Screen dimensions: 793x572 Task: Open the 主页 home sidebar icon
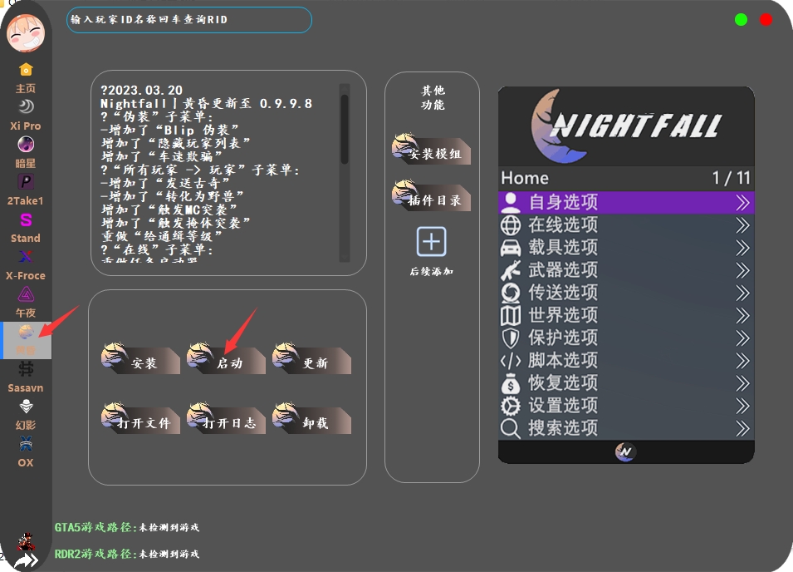26,76
